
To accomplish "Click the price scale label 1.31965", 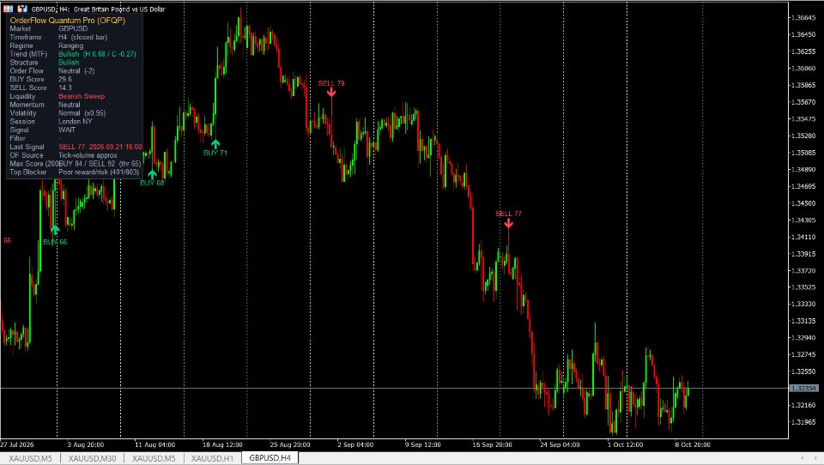I will [x=803, y=422].
